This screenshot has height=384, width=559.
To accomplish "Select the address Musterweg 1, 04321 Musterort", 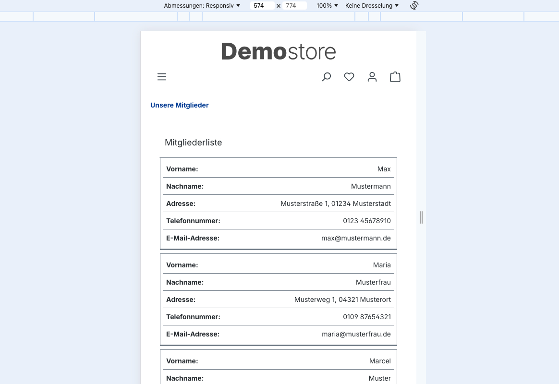I will 342,300.
